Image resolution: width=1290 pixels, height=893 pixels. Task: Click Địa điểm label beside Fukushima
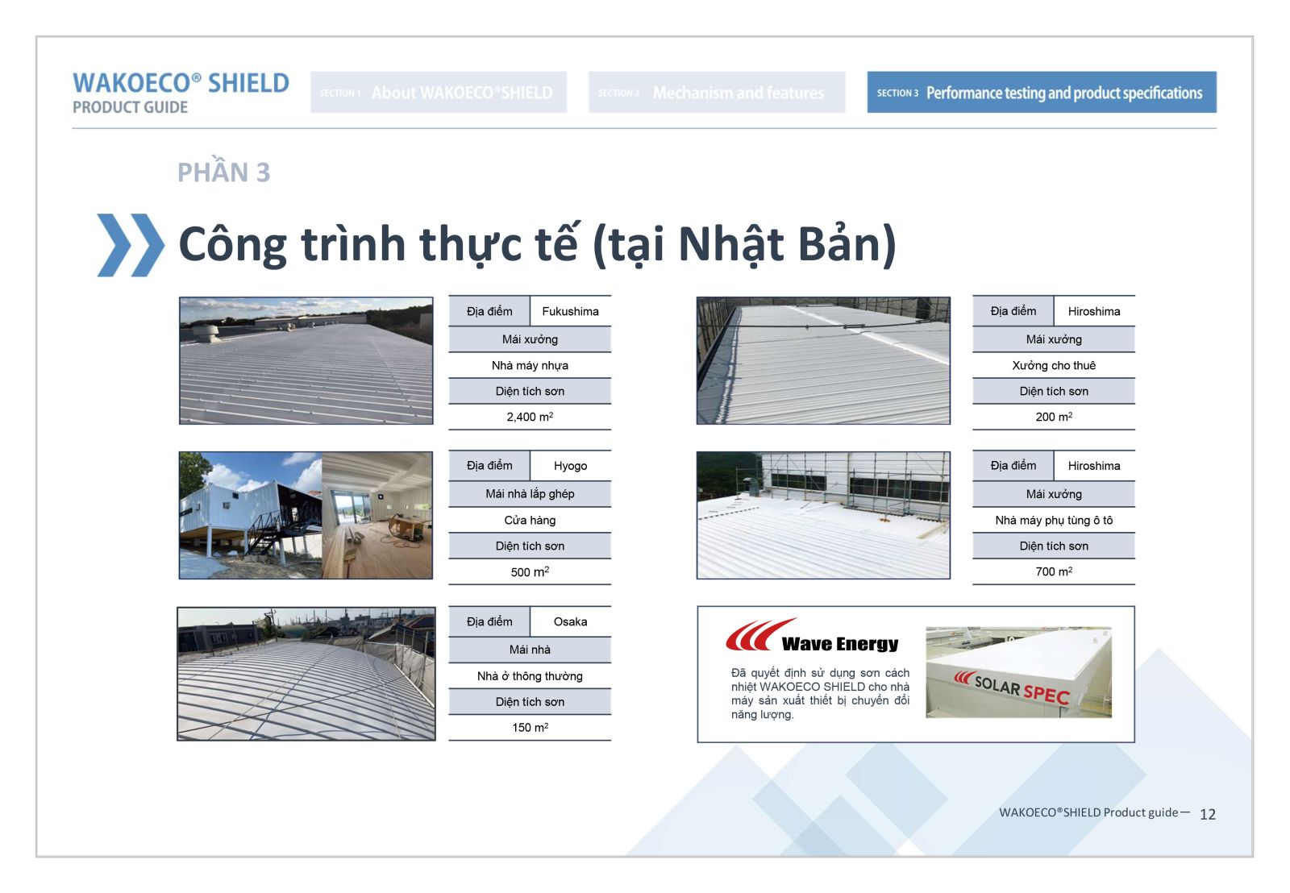point(489,311)
